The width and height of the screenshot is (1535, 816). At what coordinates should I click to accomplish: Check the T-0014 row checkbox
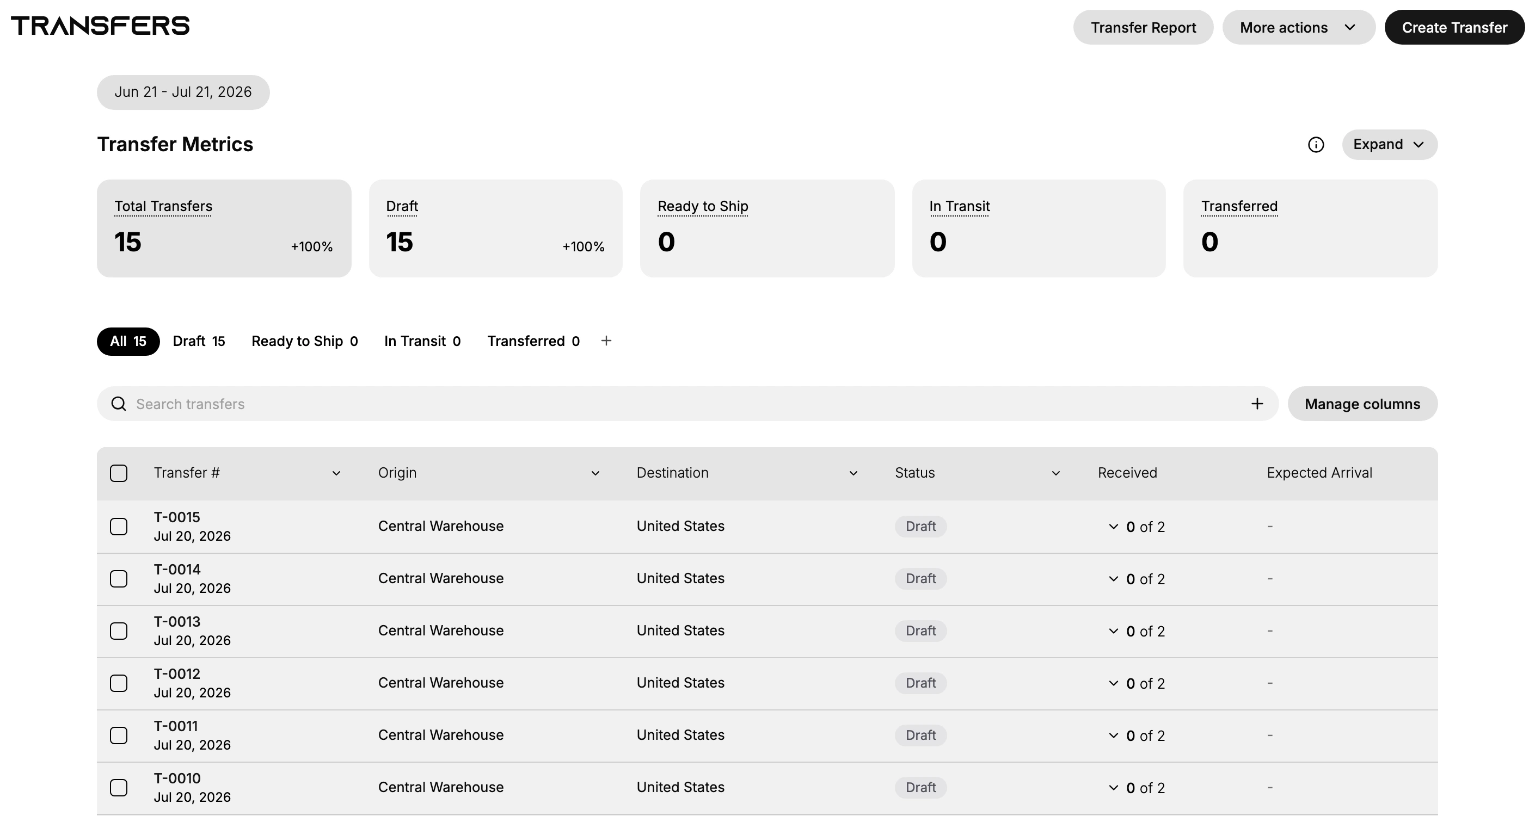click(119, 579)
